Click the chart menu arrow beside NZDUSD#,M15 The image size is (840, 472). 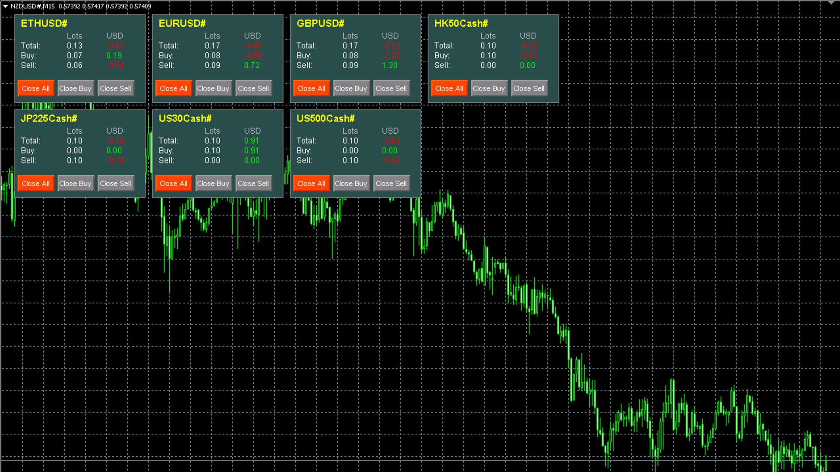click(5, 6)
